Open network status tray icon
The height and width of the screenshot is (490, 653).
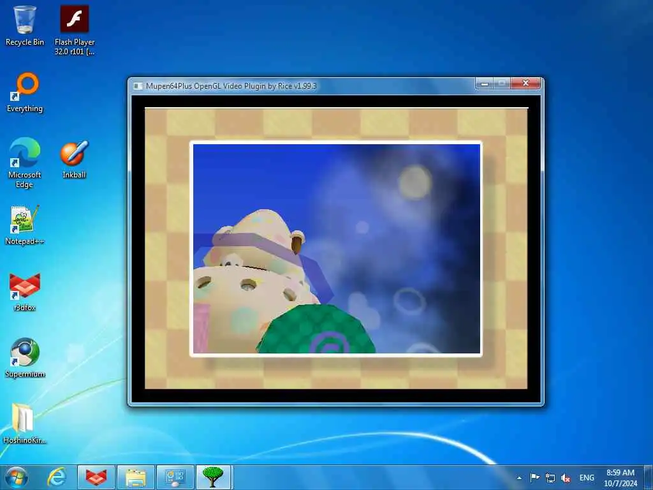(x=550, y=478)
